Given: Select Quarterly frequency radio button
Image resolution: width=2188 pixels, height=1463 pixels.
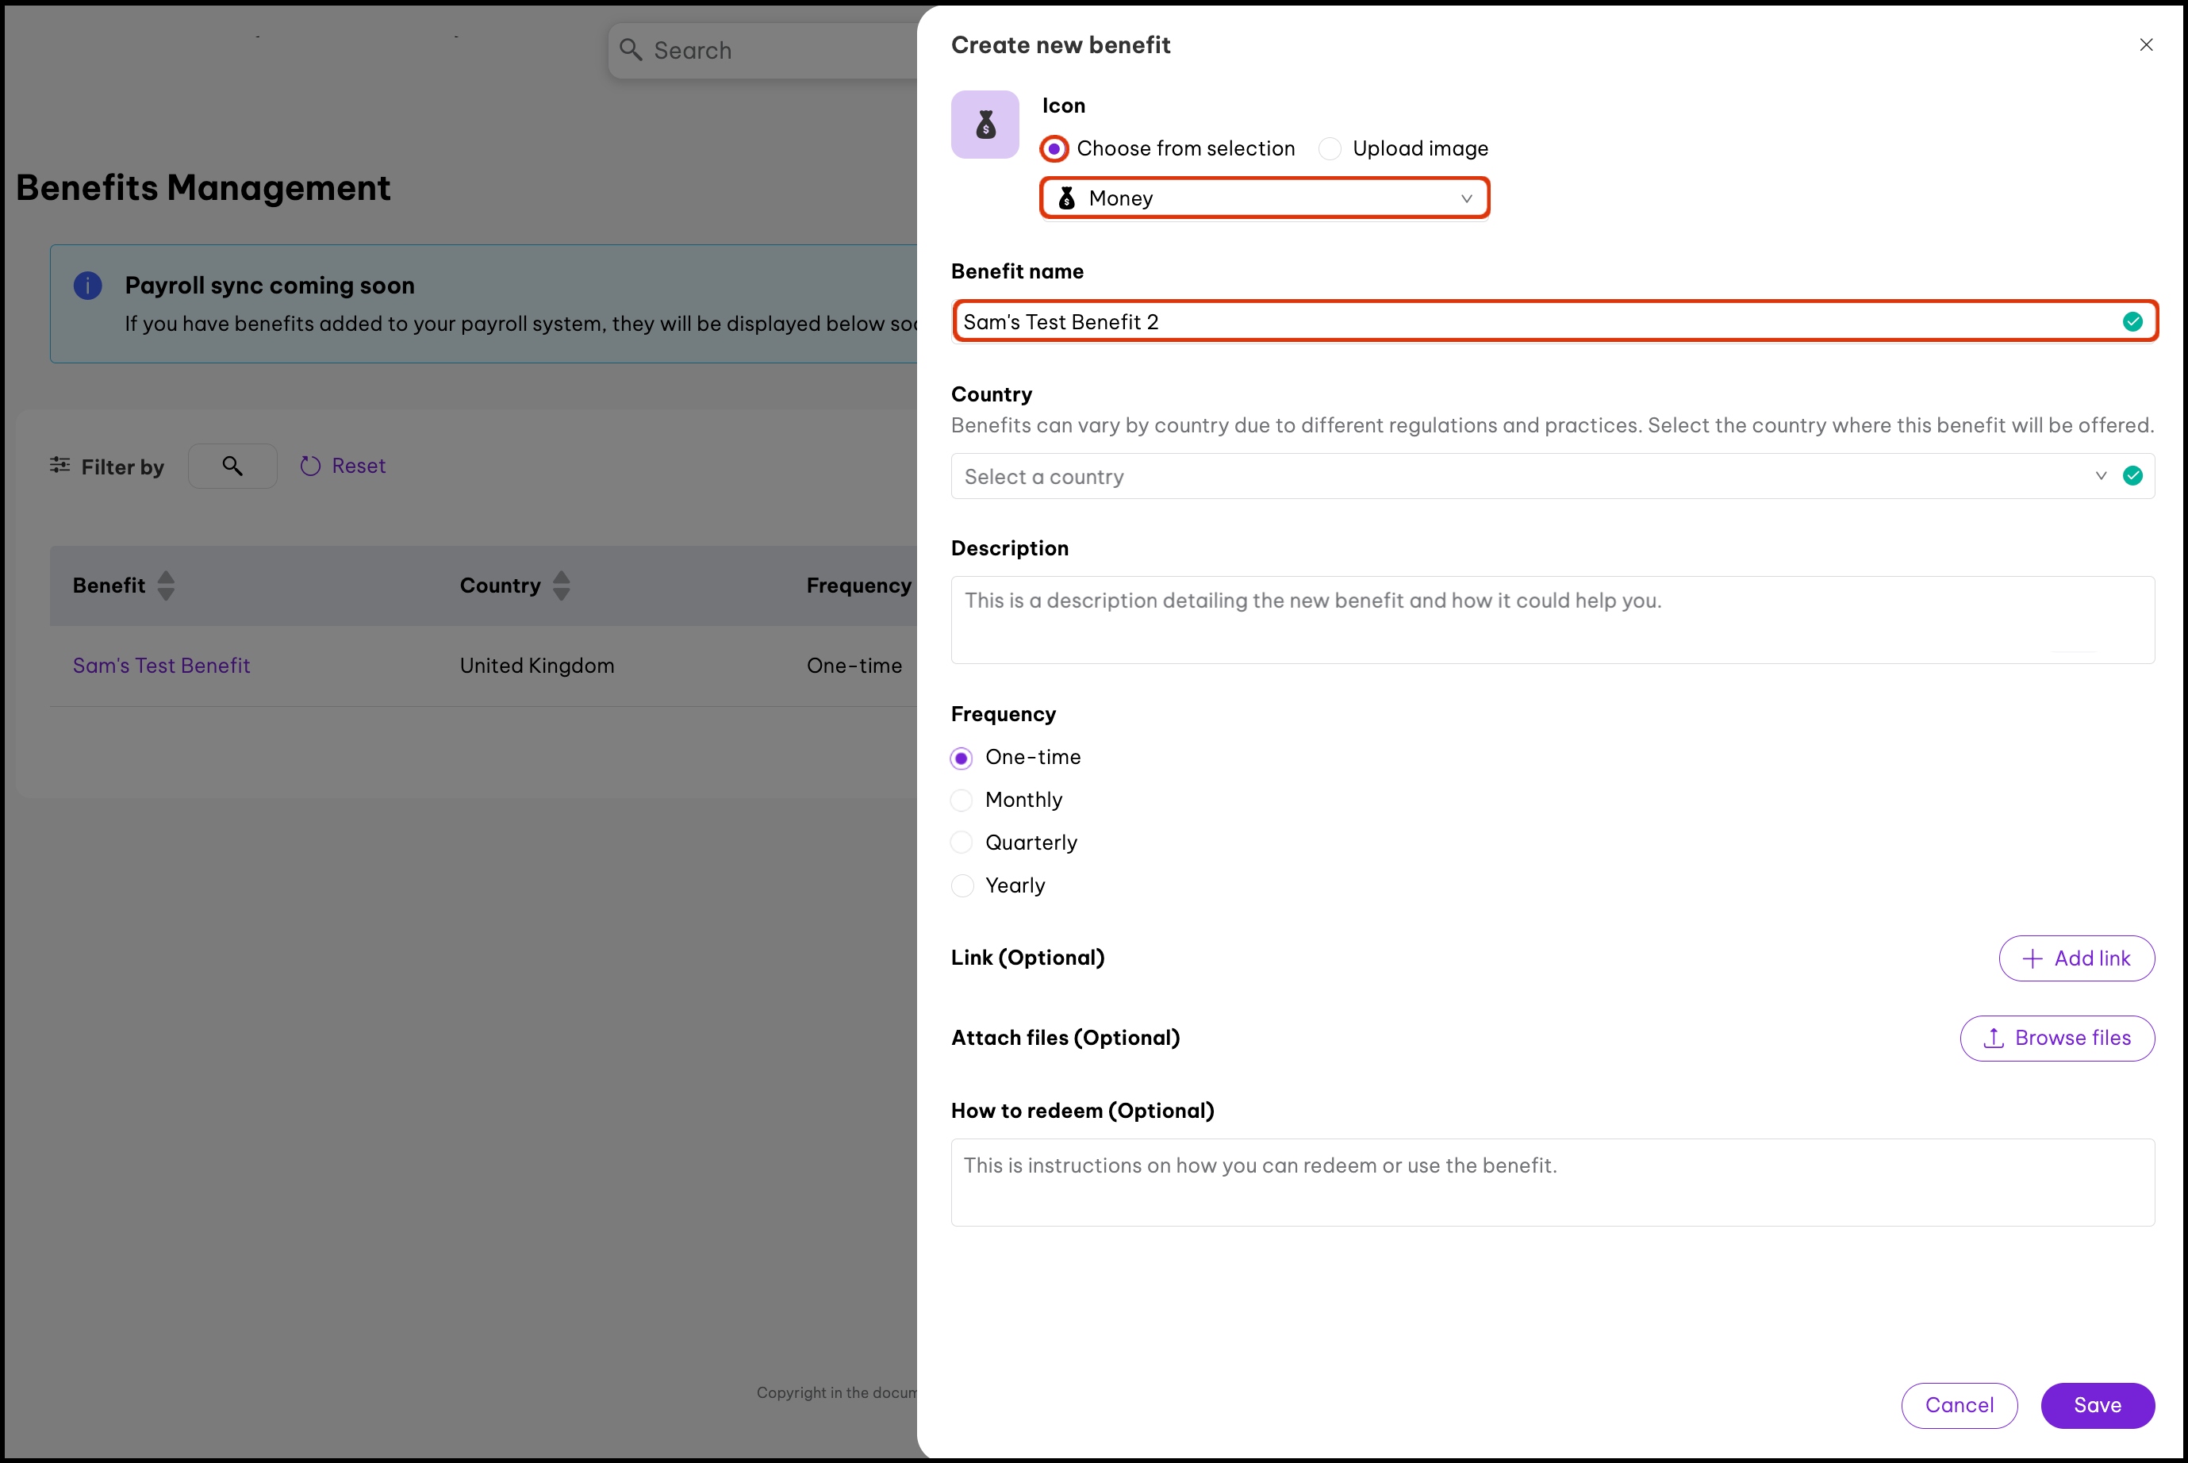Looking at the screenshot, I should [961, 843].
